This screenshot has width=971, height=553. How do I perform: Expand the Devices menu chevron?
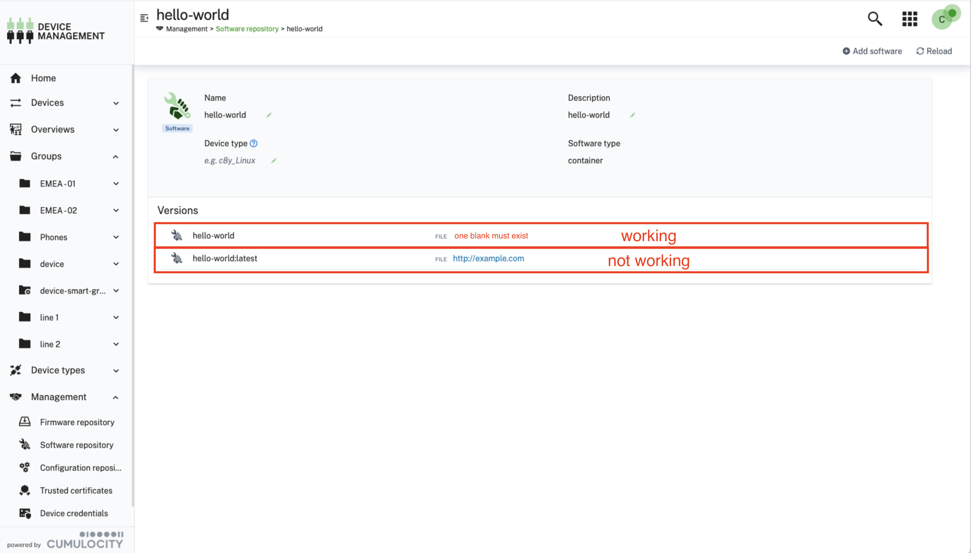tap(116, 103)
